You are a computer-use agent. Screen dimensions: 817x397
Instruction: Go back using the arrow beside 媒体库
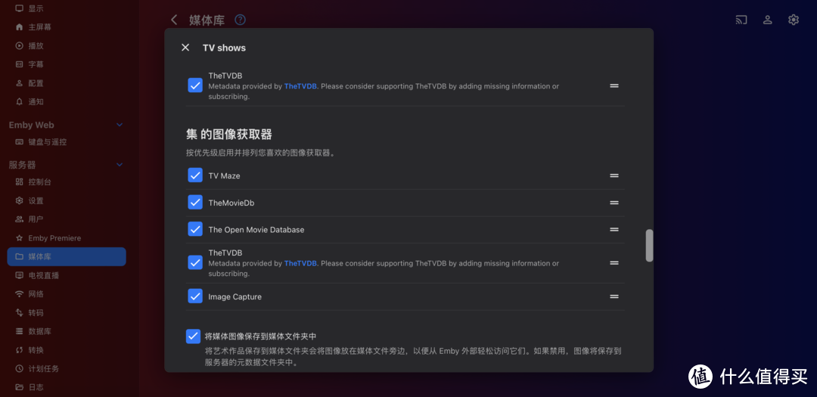point(175,20)
